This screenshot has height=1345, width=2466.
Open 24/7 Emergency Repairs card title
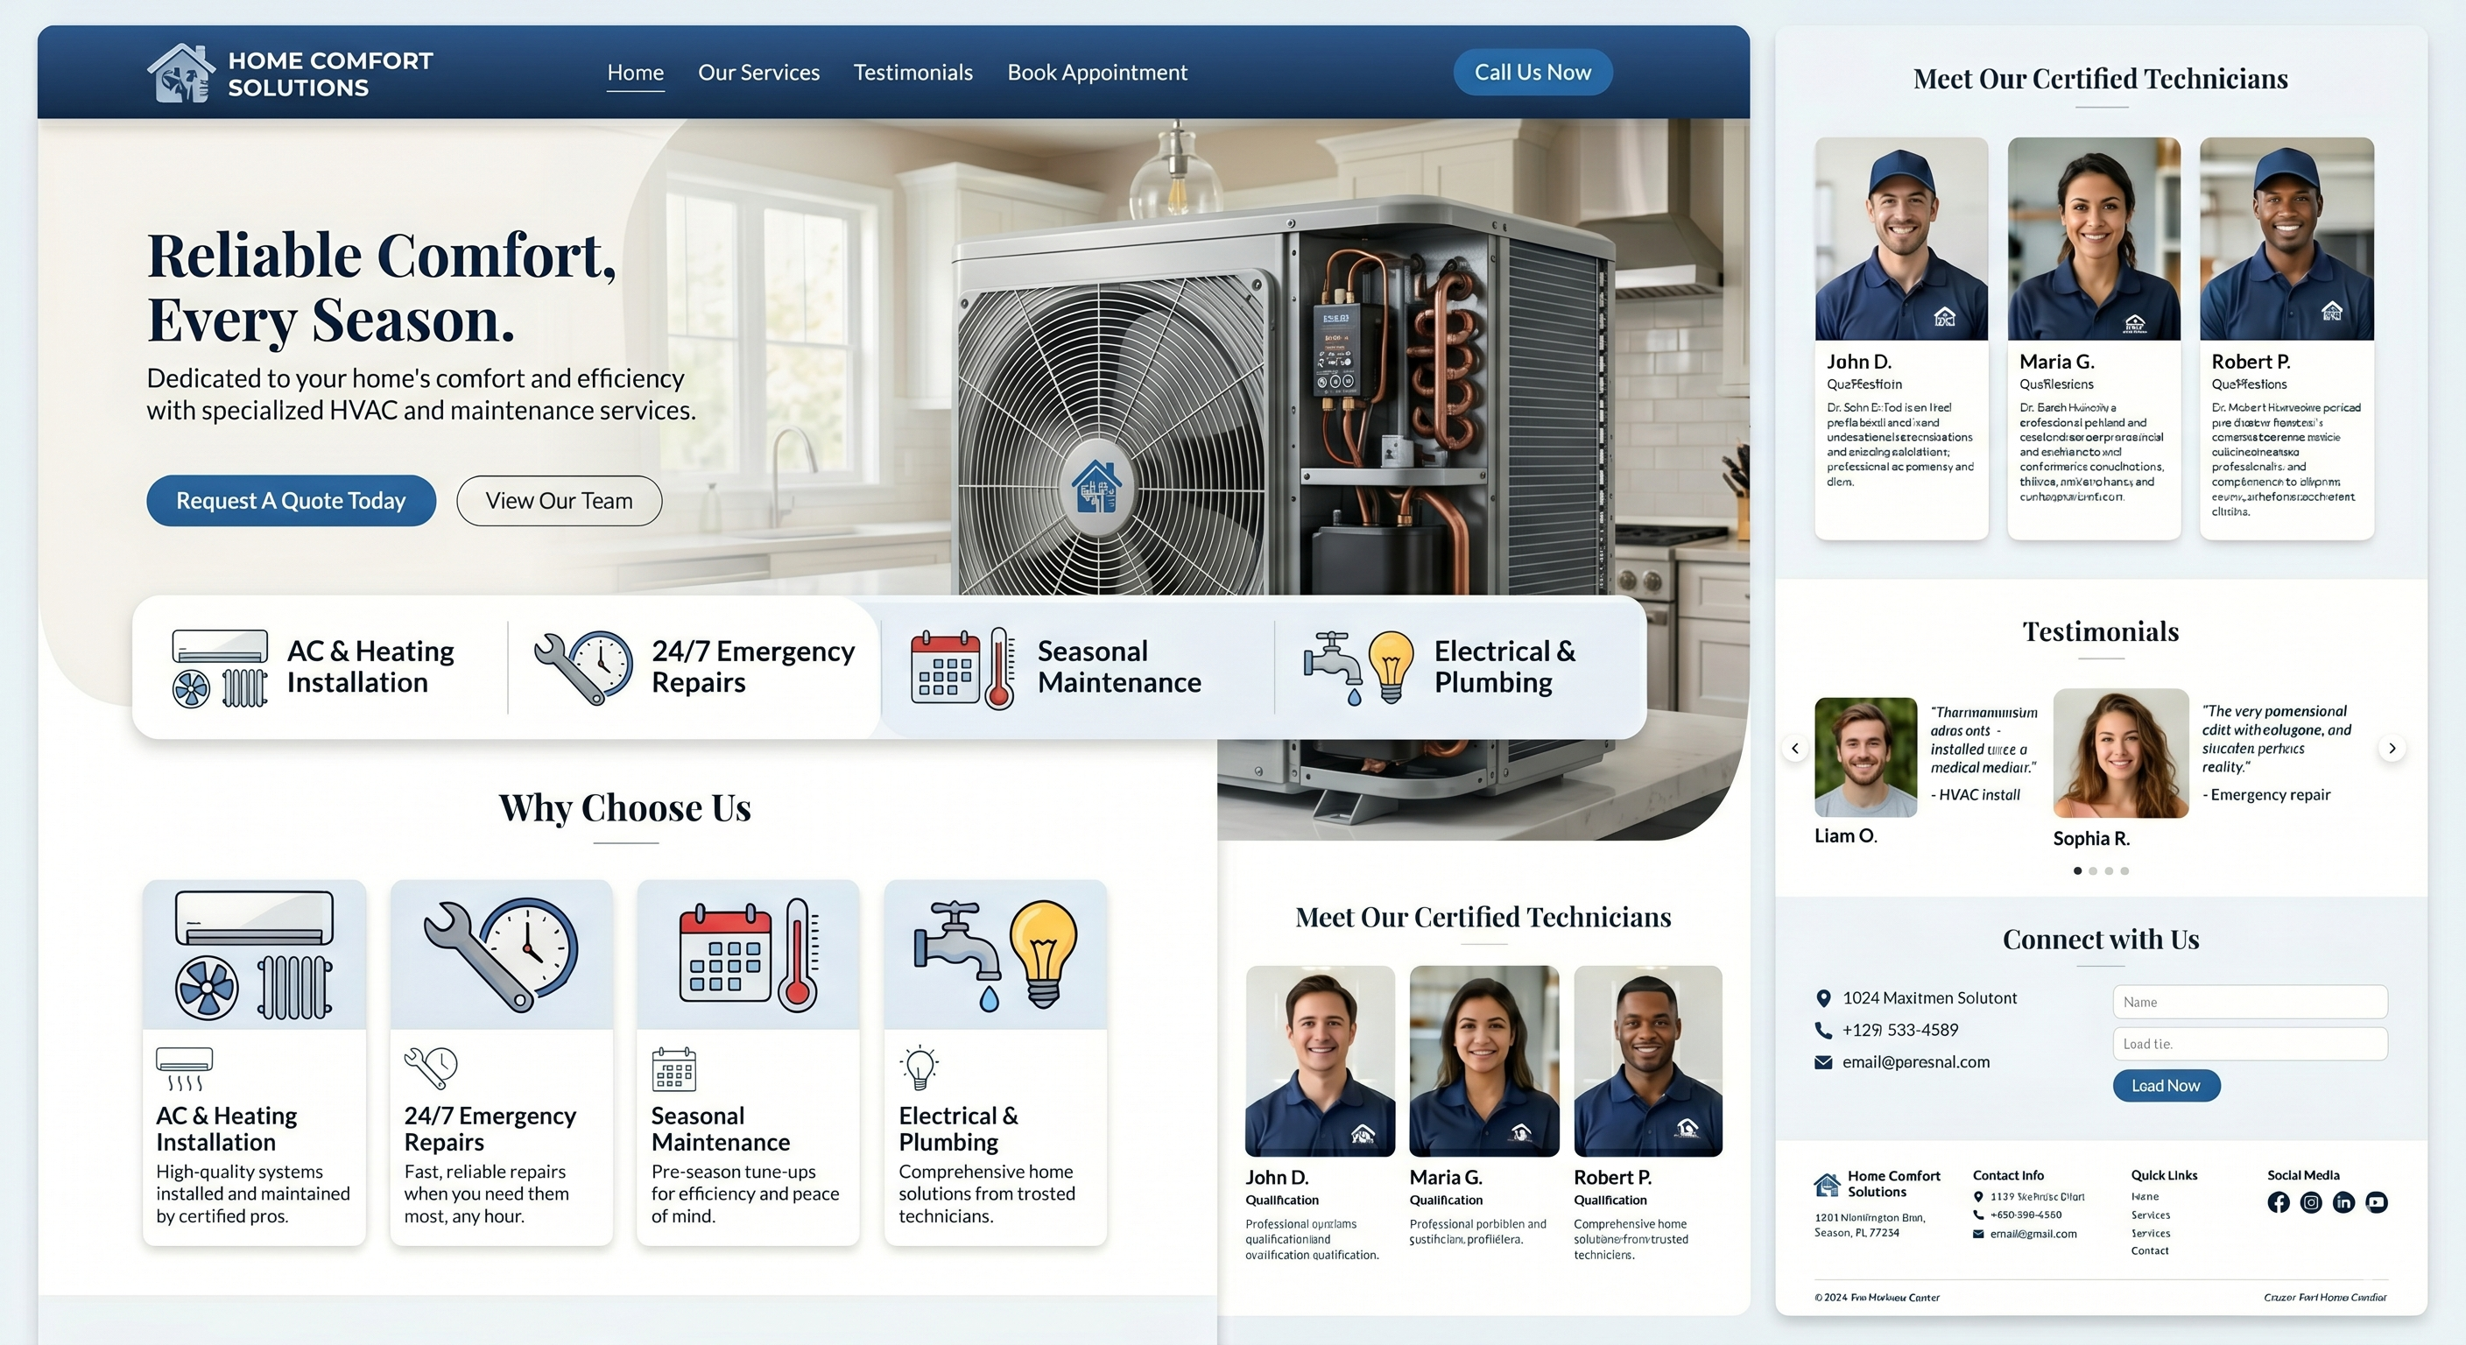[x=490, y=1129]
